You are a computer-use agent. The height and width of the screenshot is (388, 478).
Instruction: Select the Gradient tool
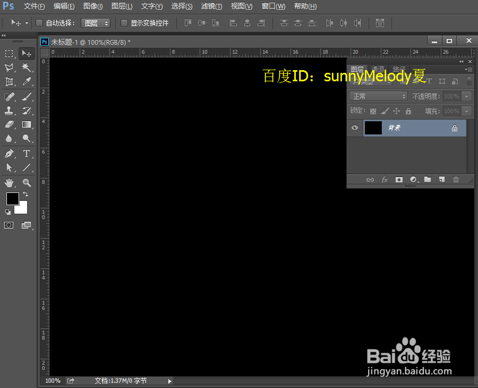click(27, 124)
